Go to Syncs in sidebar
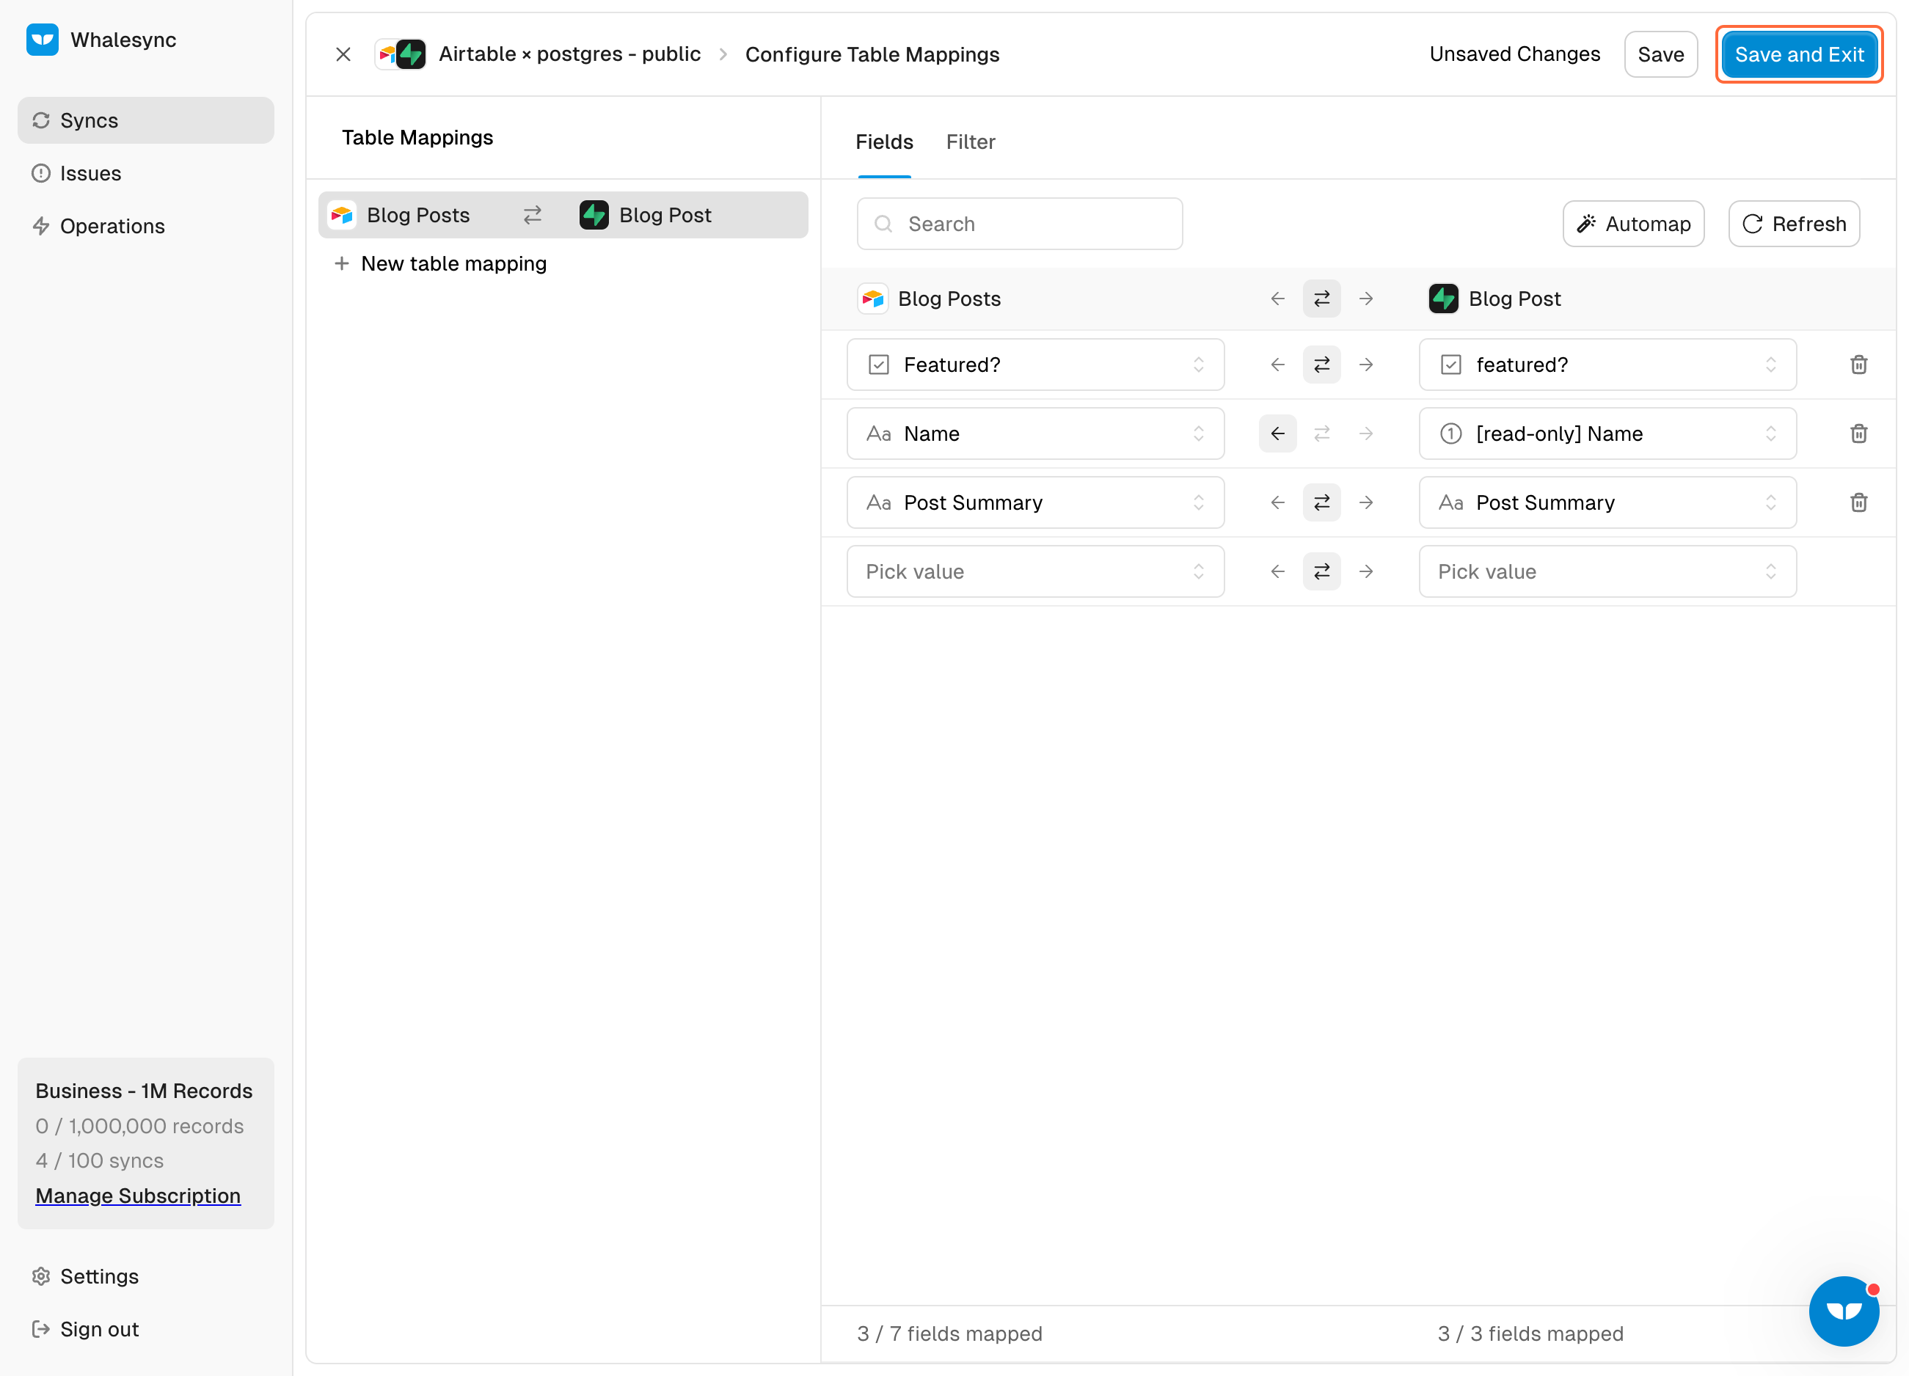The image size is (1909, 1376). (x=145, y=120)
